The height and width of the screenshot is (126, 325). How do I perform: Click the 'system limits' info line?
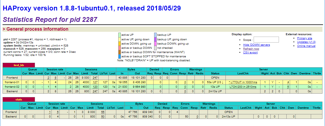point(36,45)
